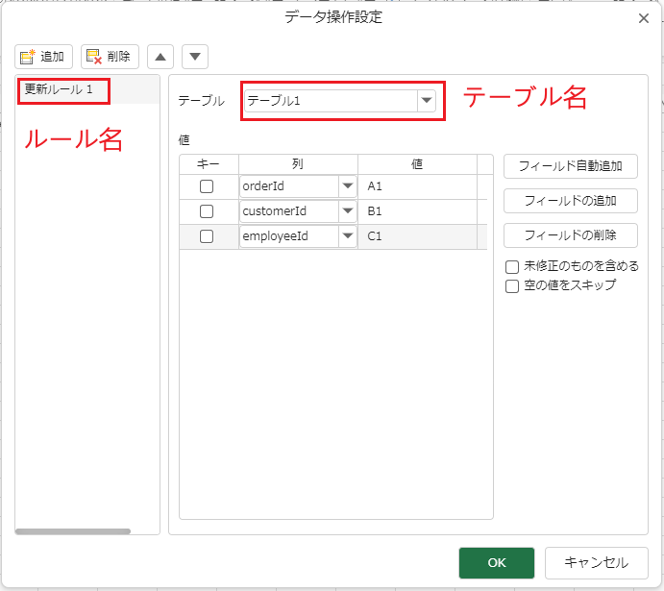Open the customerId column dropdown

[347, 211]
